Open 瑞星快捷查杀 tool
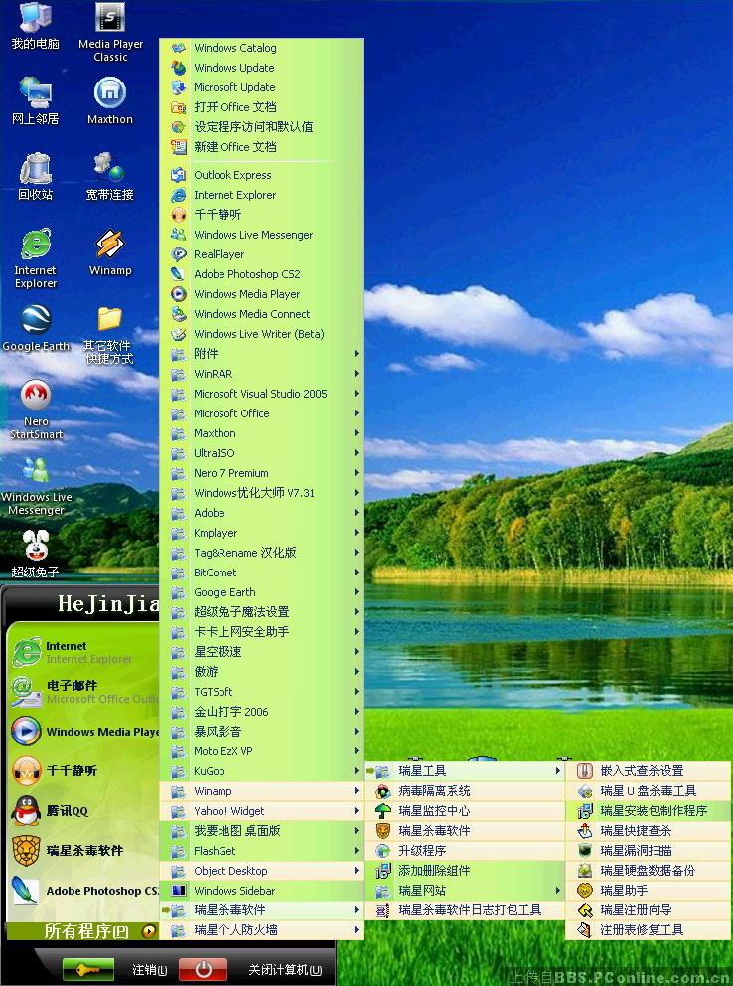This screenshot has height=986, width=733. tap(648, 831)
